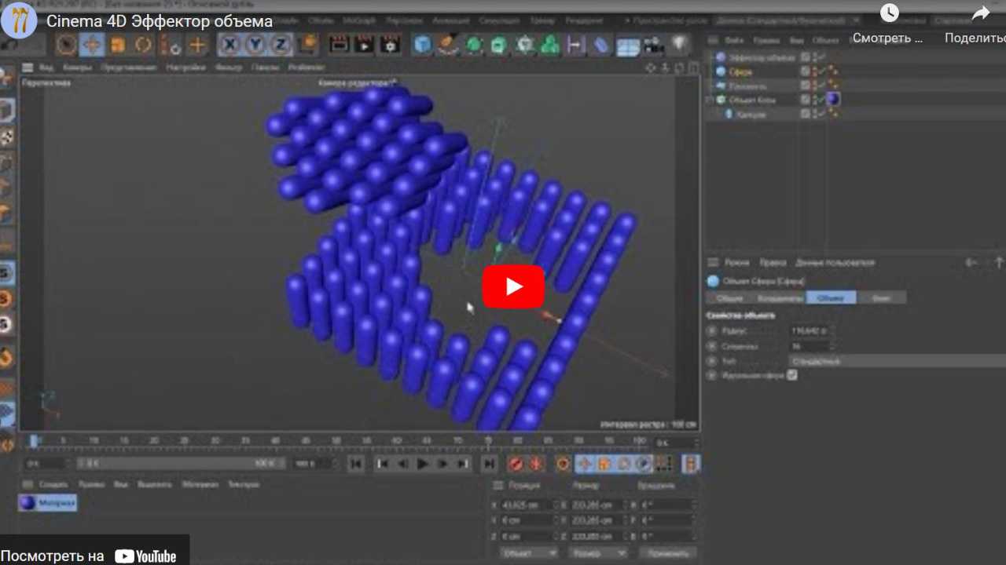
Task: Toggle enable checkmark of 'Капсула' row
Action: click(x=822, y=114)
